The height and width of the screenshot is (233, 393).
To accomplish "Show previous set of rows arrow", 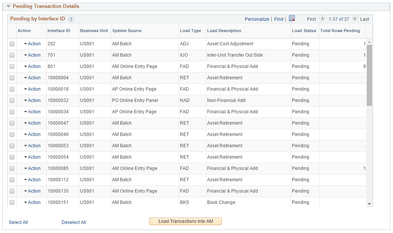I will (x=322, y=18).
